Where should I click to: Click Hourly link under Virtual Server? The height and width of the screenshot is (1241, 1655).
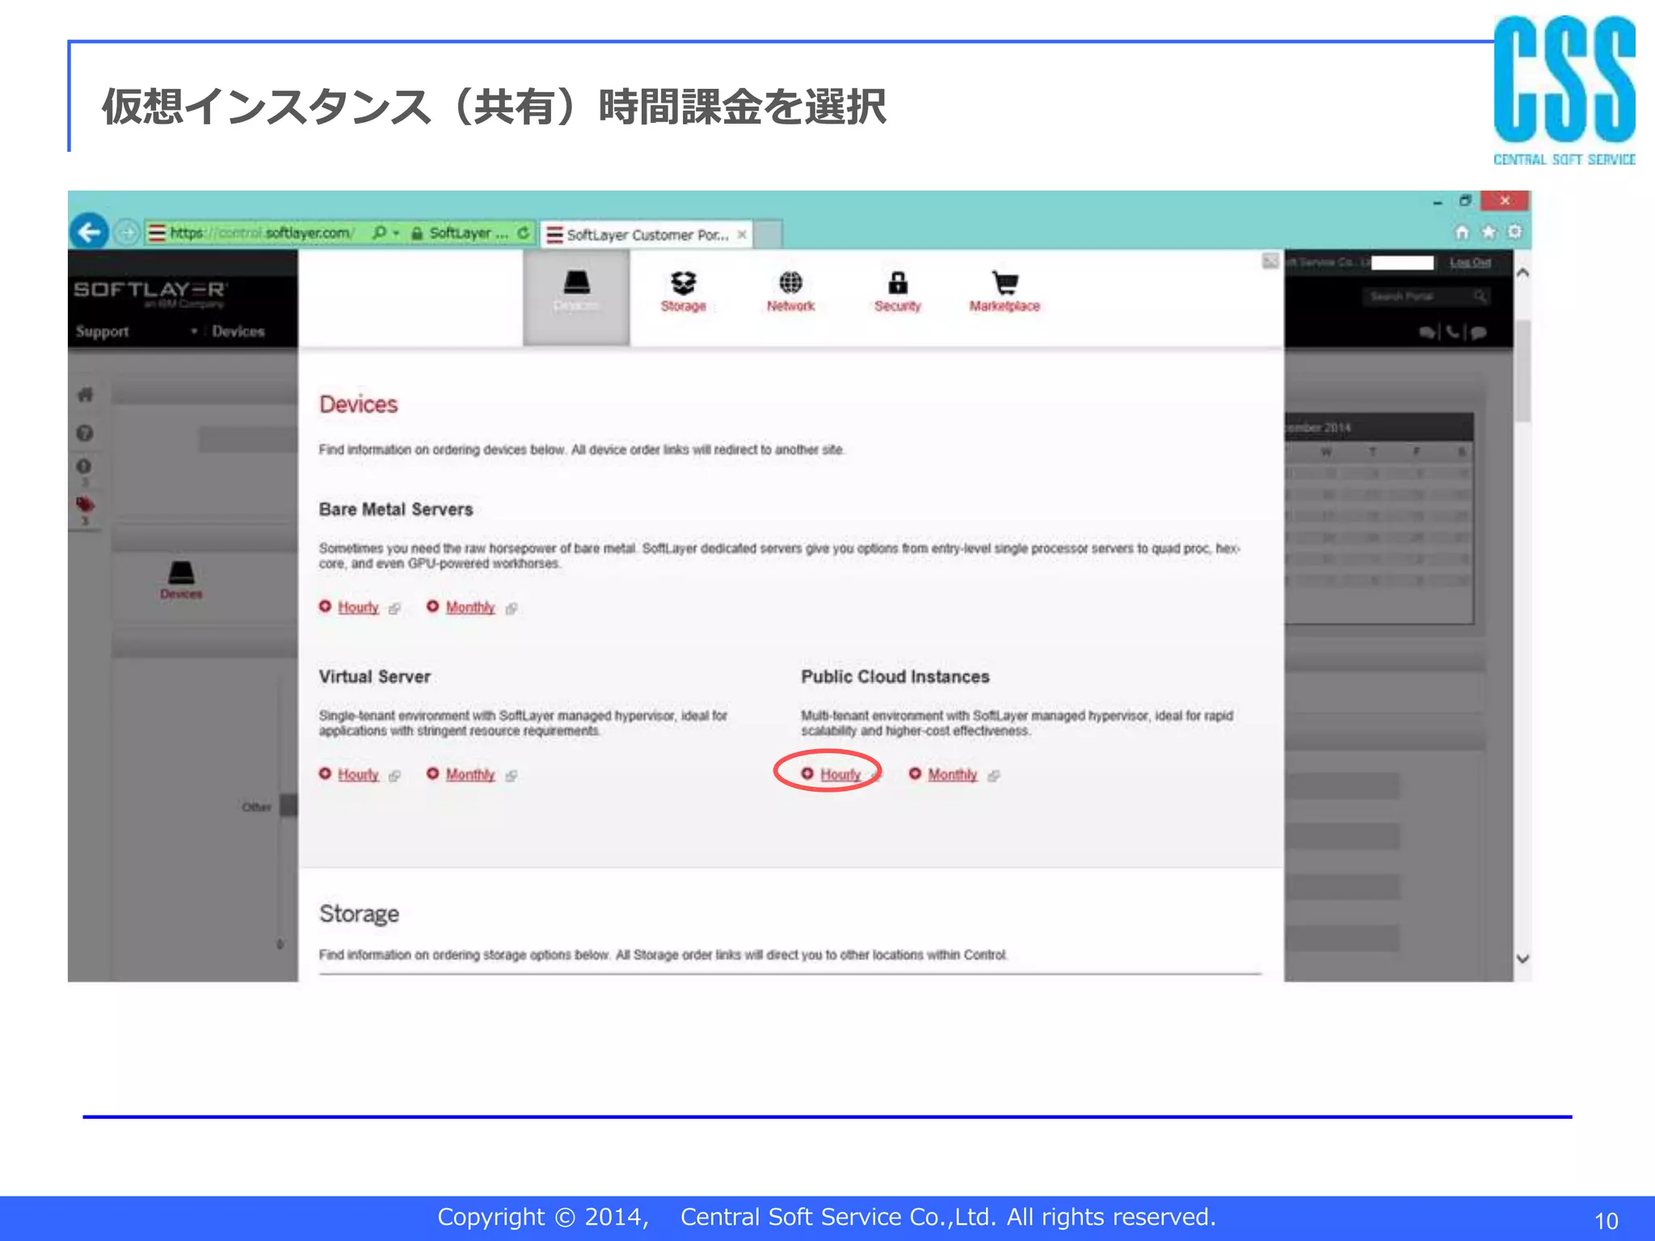click(x=358, y=775)
